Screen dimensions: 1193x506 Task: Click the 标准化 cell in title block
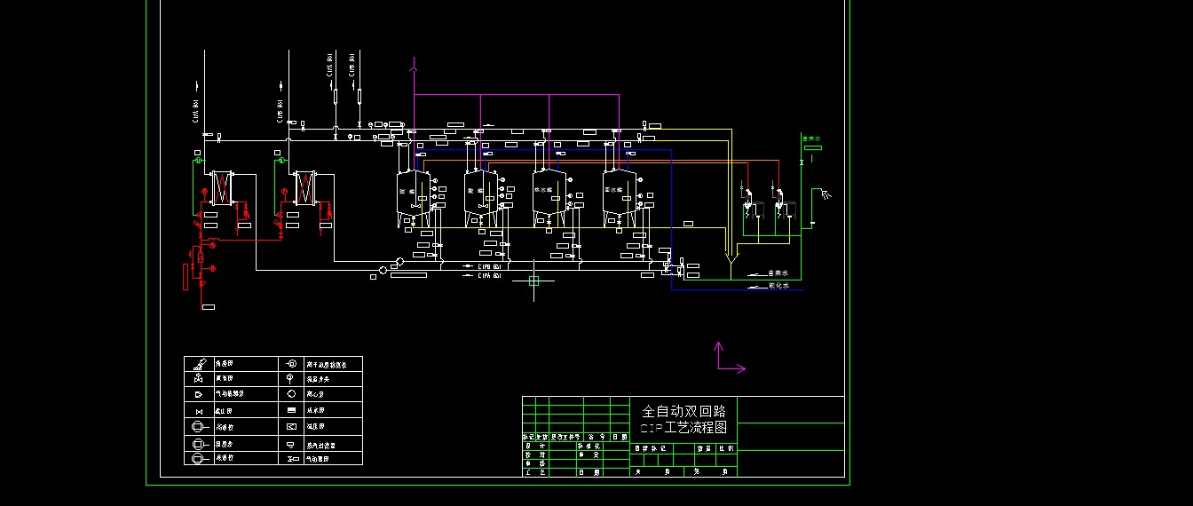(589, 447)
